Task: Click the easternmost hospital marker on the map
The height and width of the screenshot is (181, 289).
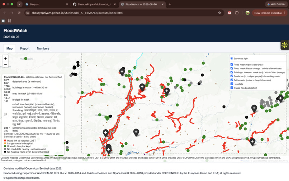Action: [x=280, y=98]
